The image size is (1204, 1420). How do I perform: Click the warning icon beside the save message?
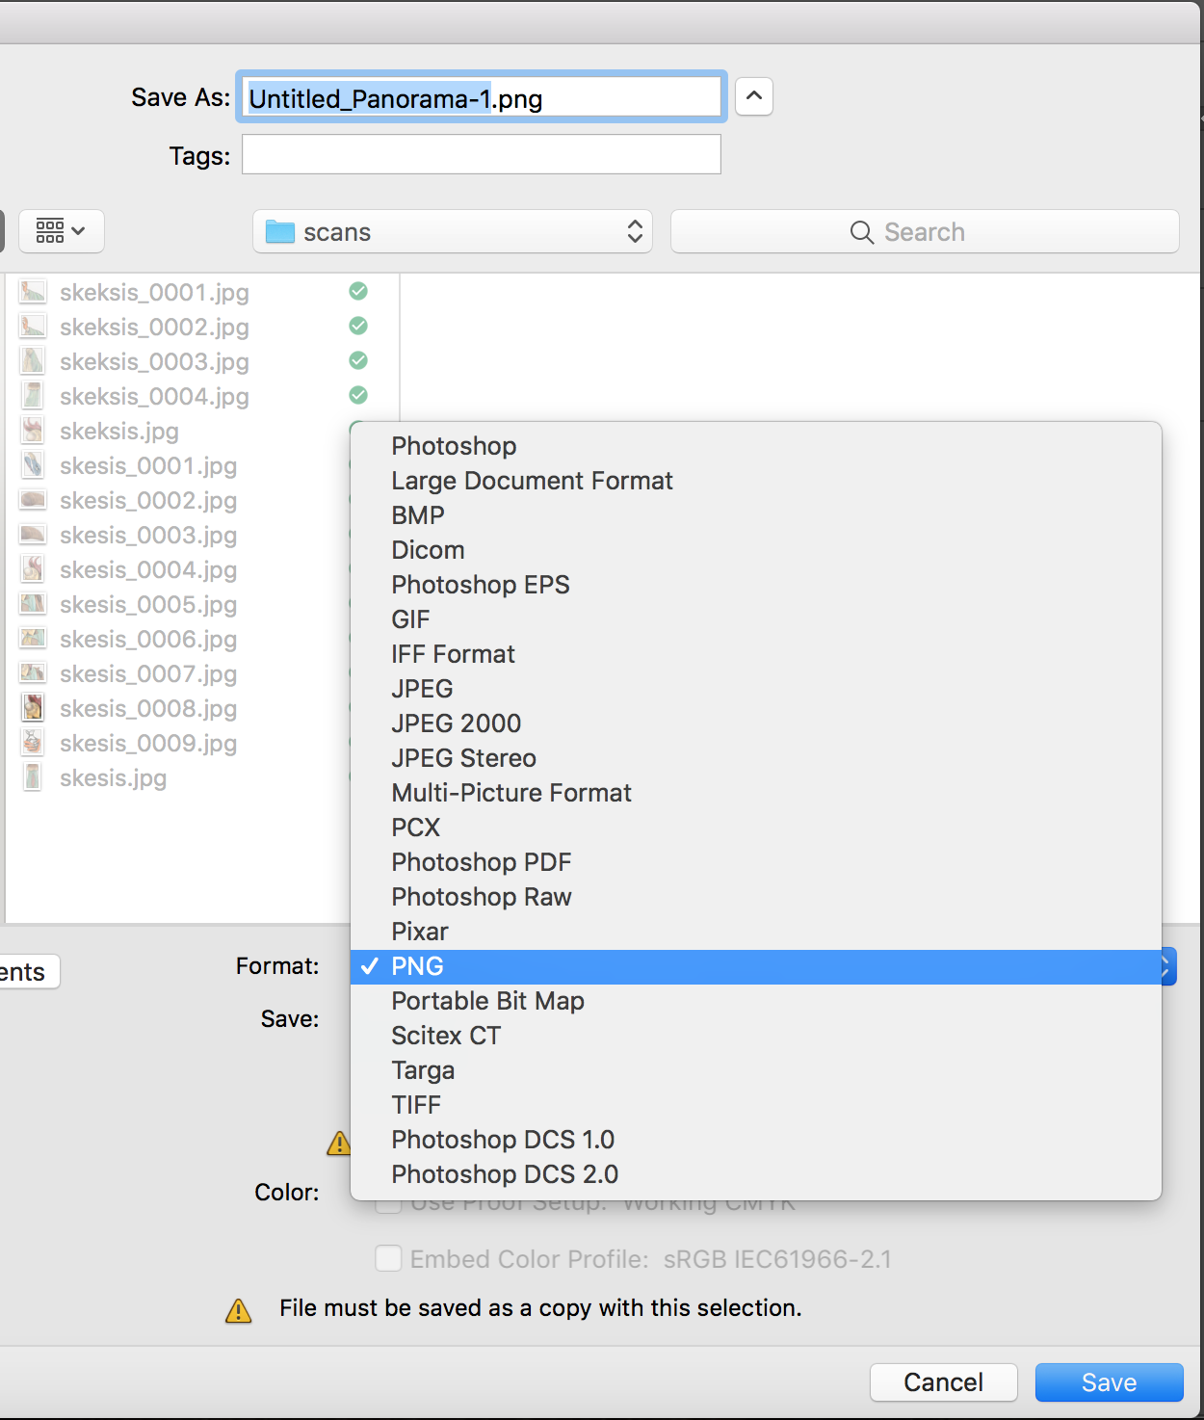237,1310
